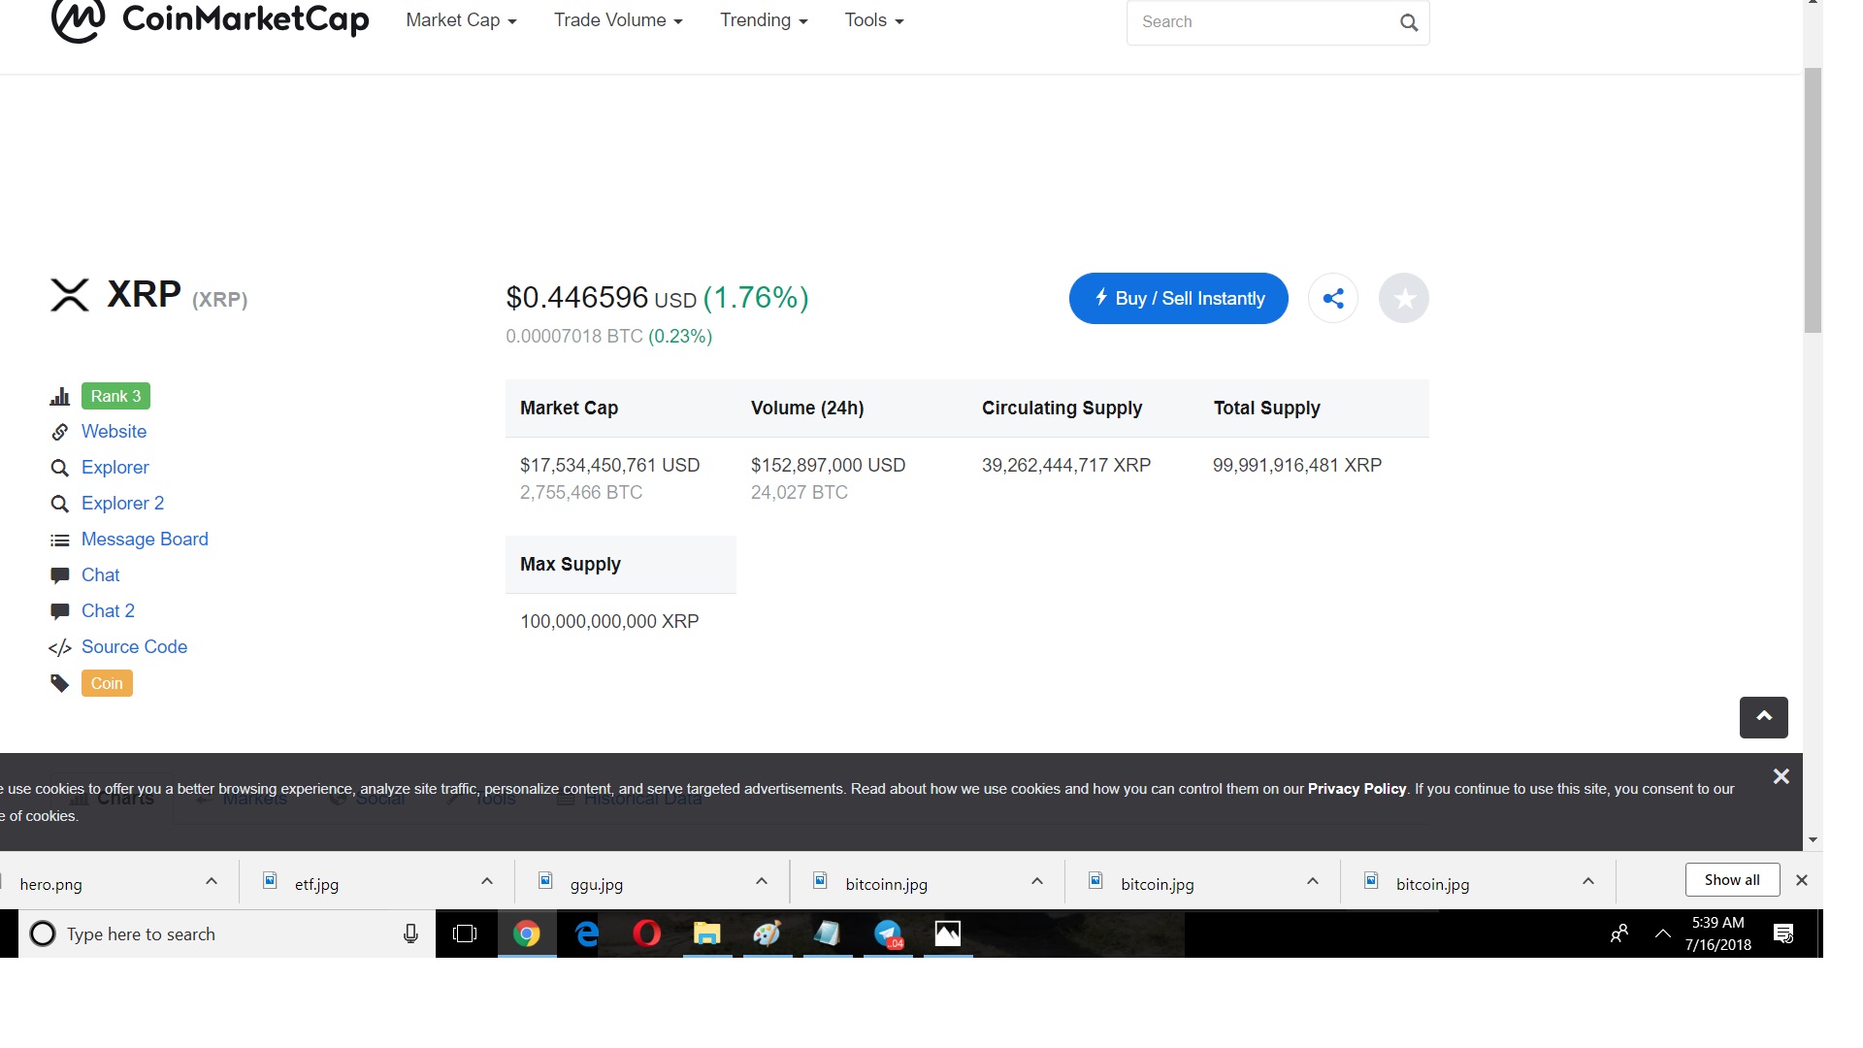This screenshot has width=1863, height=1048.
Task: Click the Cortana microphone icon
Action: [x=410, y=933]
